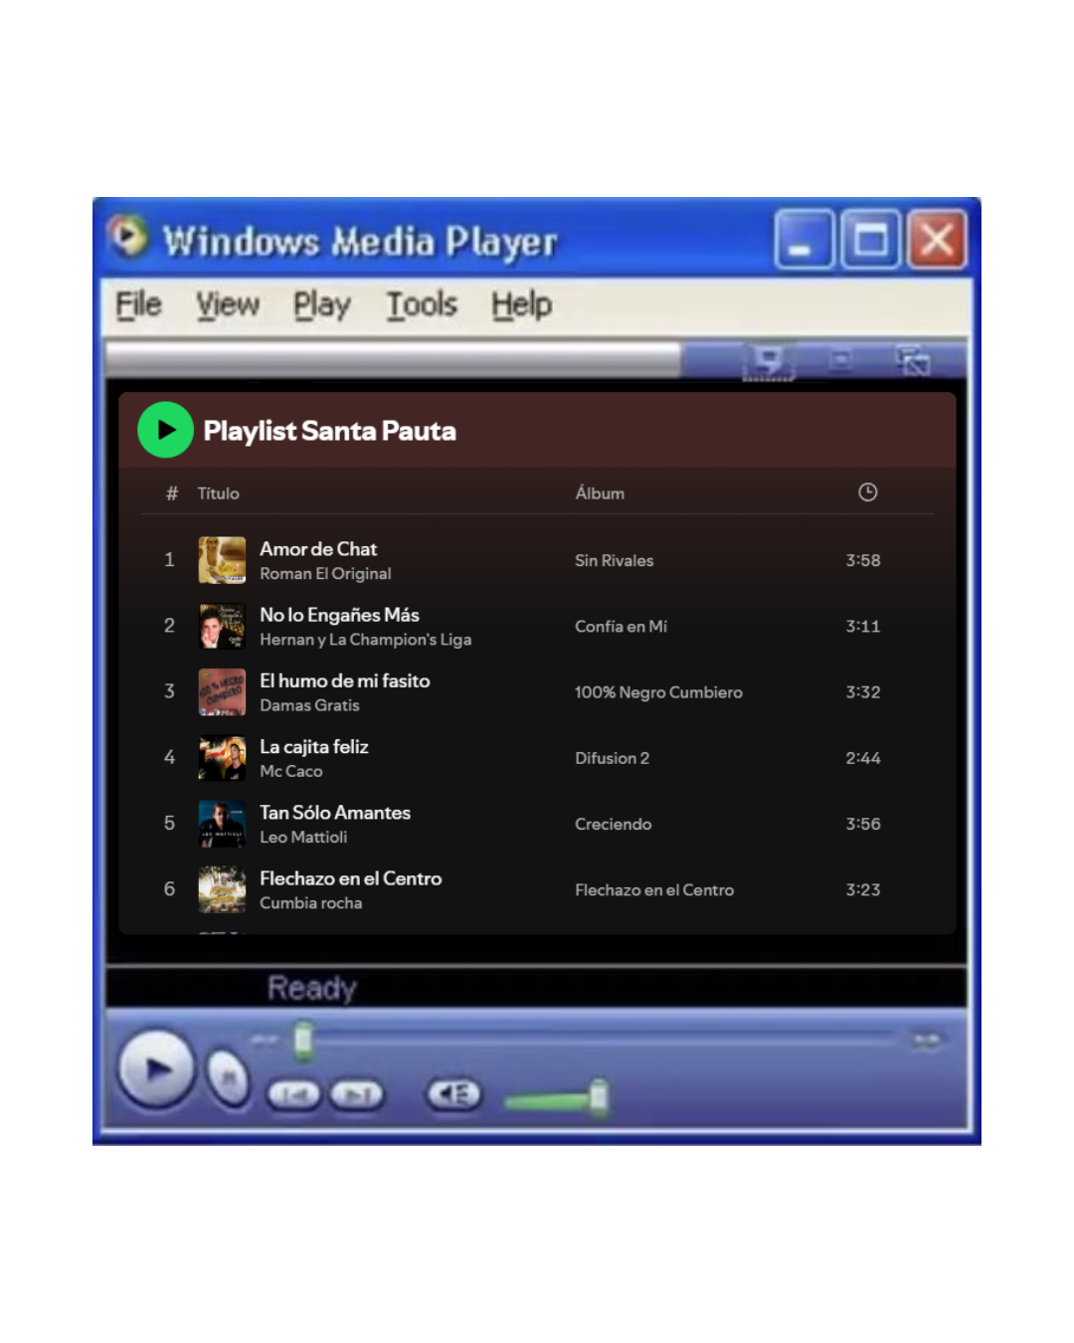Click the 2:44 duration of La cajita feliz
The image size is (1074, 1343).
(x=863, y=758)
